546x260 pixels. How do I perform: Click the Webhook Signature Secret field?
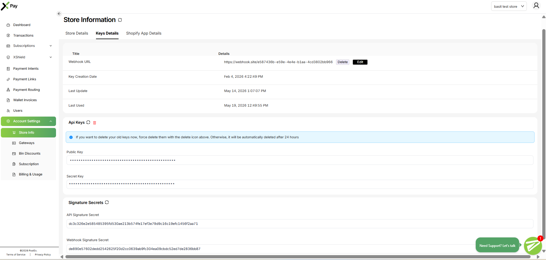pyautogui.click(x=300, y=249)
